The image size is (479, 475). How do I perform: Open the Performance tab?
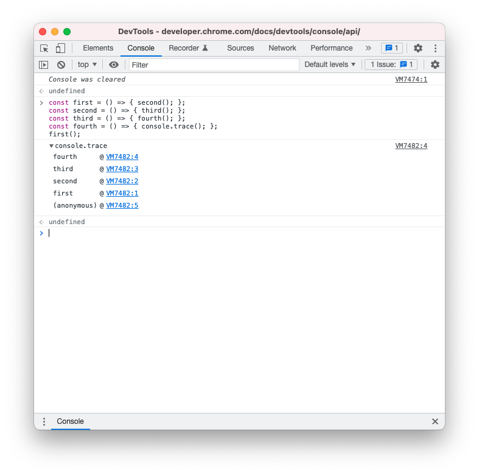(x=332, y=48)
